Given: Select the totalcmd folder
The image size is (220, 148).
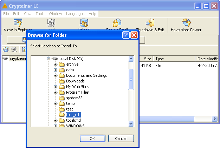Looking at the screenshot, I should click(73, 120).
